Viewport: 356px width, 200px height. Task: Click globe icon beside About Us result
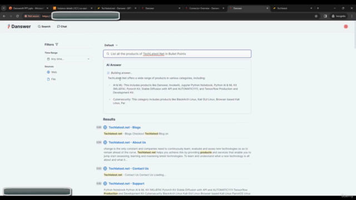click(105, 142)
